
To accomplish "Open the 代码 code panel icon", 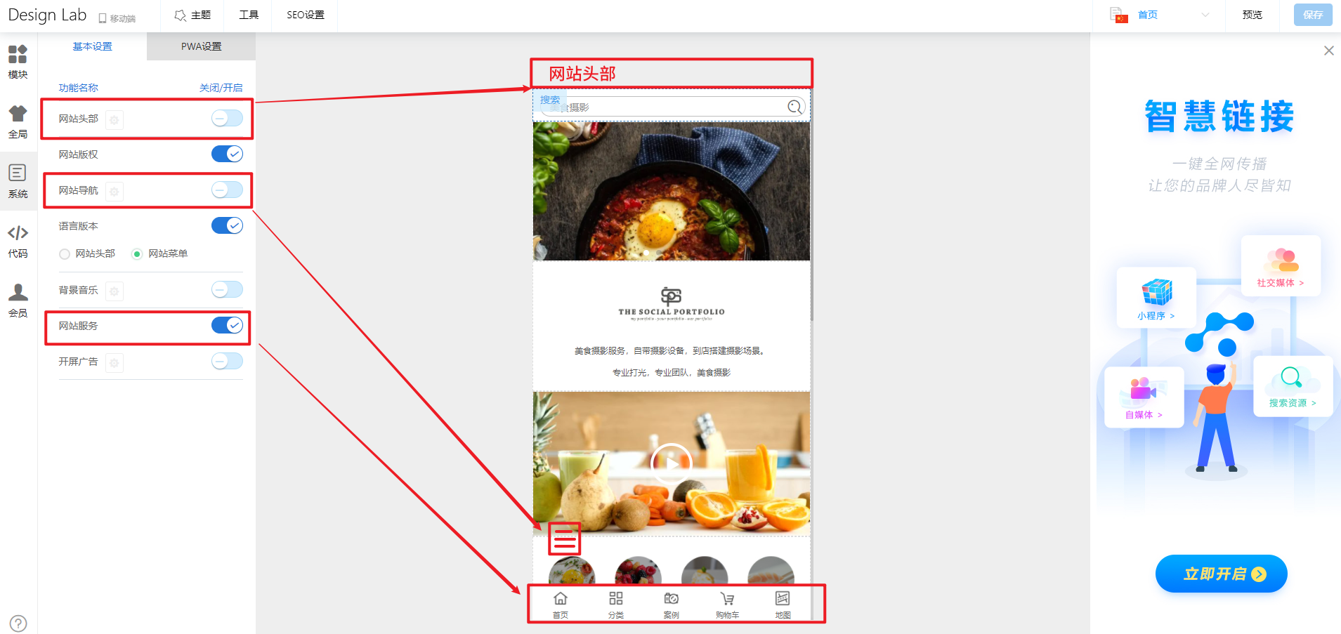I will 18,241.
